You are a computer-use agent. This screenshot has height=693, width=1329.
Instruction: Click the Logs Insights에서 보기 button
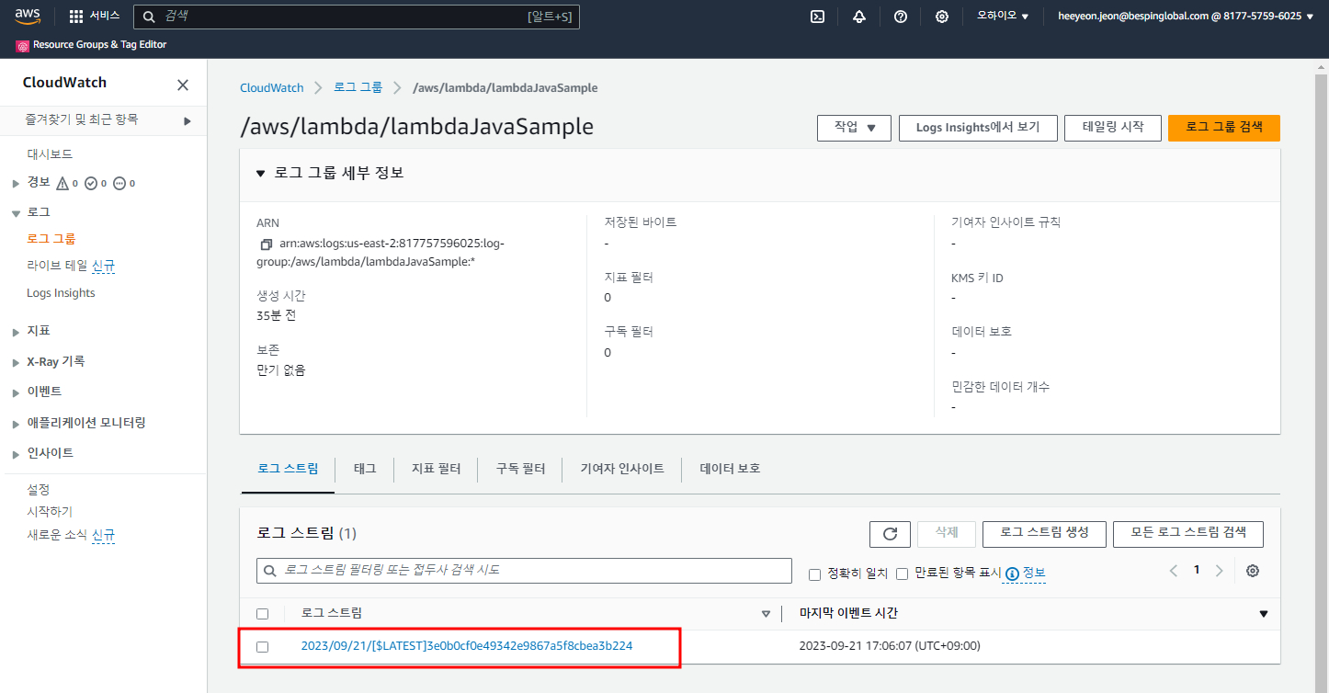pos(978,128)
